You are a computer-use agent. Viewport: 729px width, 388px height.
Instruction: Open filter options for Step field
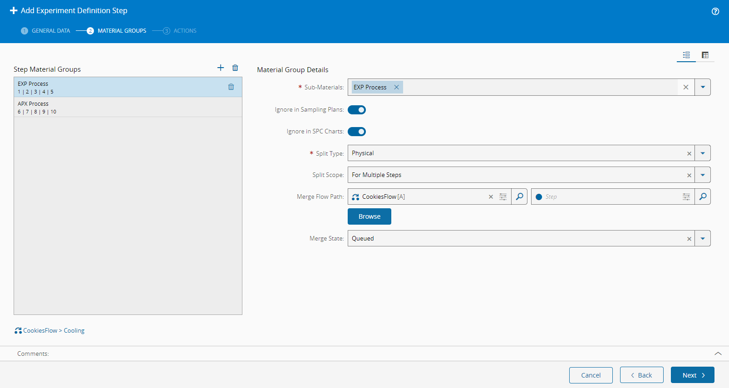click(x=686, y=197)
